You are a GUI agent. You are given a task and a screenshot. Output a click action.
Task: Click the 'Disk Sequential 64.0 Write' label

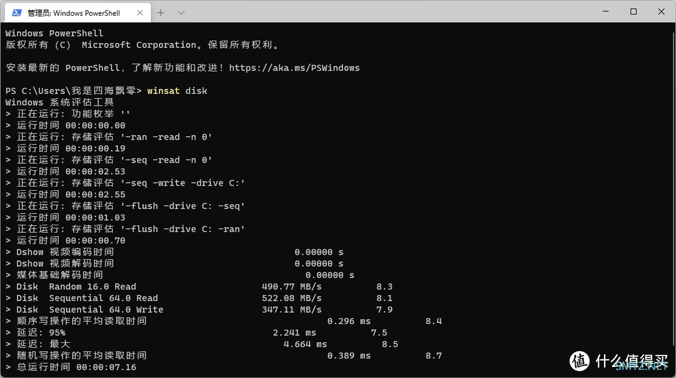[x=90, y=310]
